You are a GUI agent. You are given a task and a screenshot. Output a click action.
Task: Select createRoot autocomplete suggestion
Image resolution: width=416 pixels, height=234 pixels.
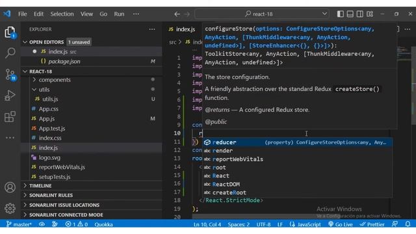(298, 192)
